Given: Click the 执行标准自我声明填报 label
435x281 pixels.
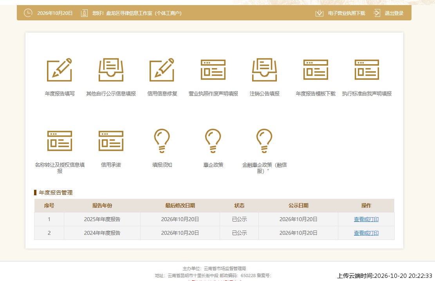Looking at the screenshot, I should pos(367,94).
